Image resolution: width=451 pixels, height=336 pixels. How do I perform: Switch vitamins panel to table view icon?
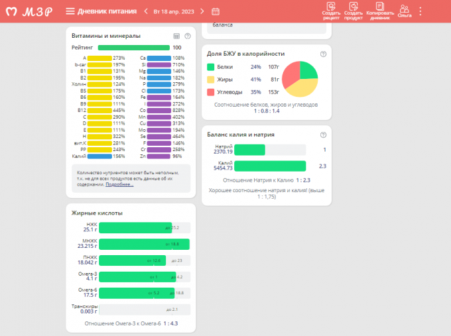tap(176, 36)
